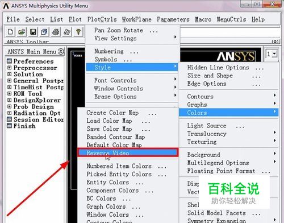
Task: Open Translucency submenu
Action: [229, 134]
